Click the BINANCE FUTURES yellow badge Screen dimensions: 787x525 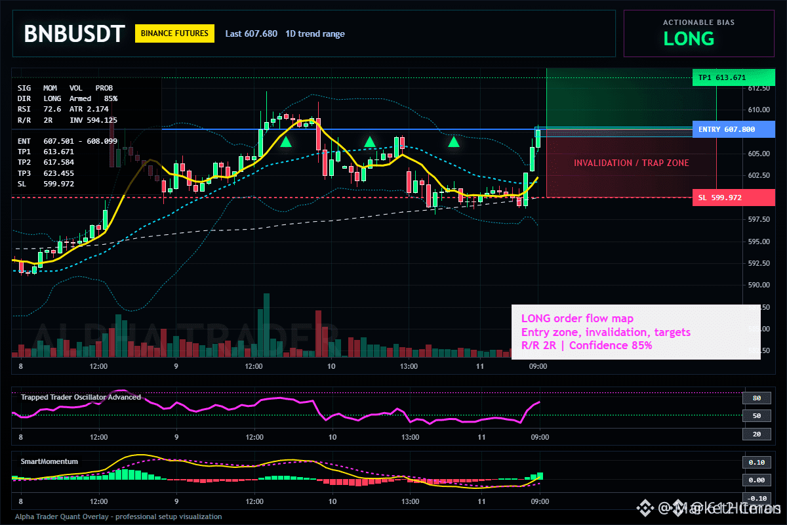(x=175, y=33)
